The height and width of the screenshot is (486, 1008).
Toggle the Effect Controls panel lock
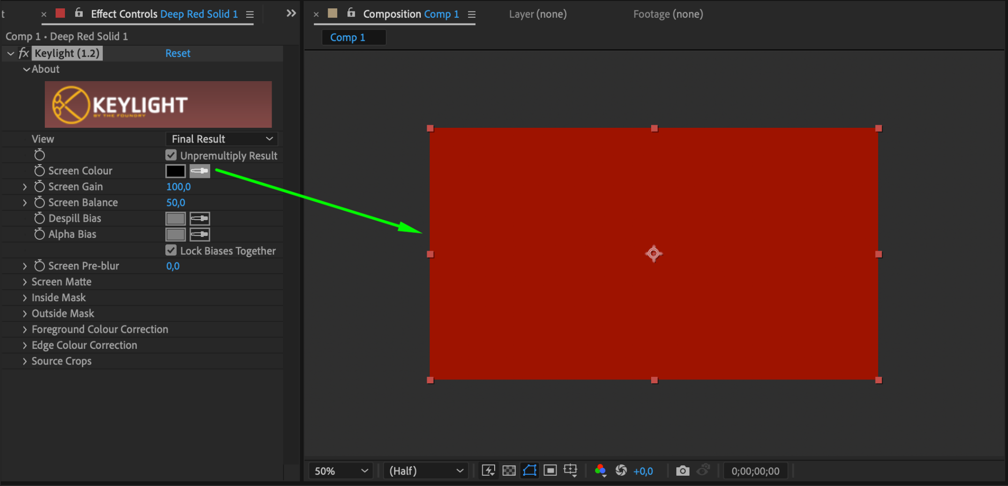(x=79, y=13)
